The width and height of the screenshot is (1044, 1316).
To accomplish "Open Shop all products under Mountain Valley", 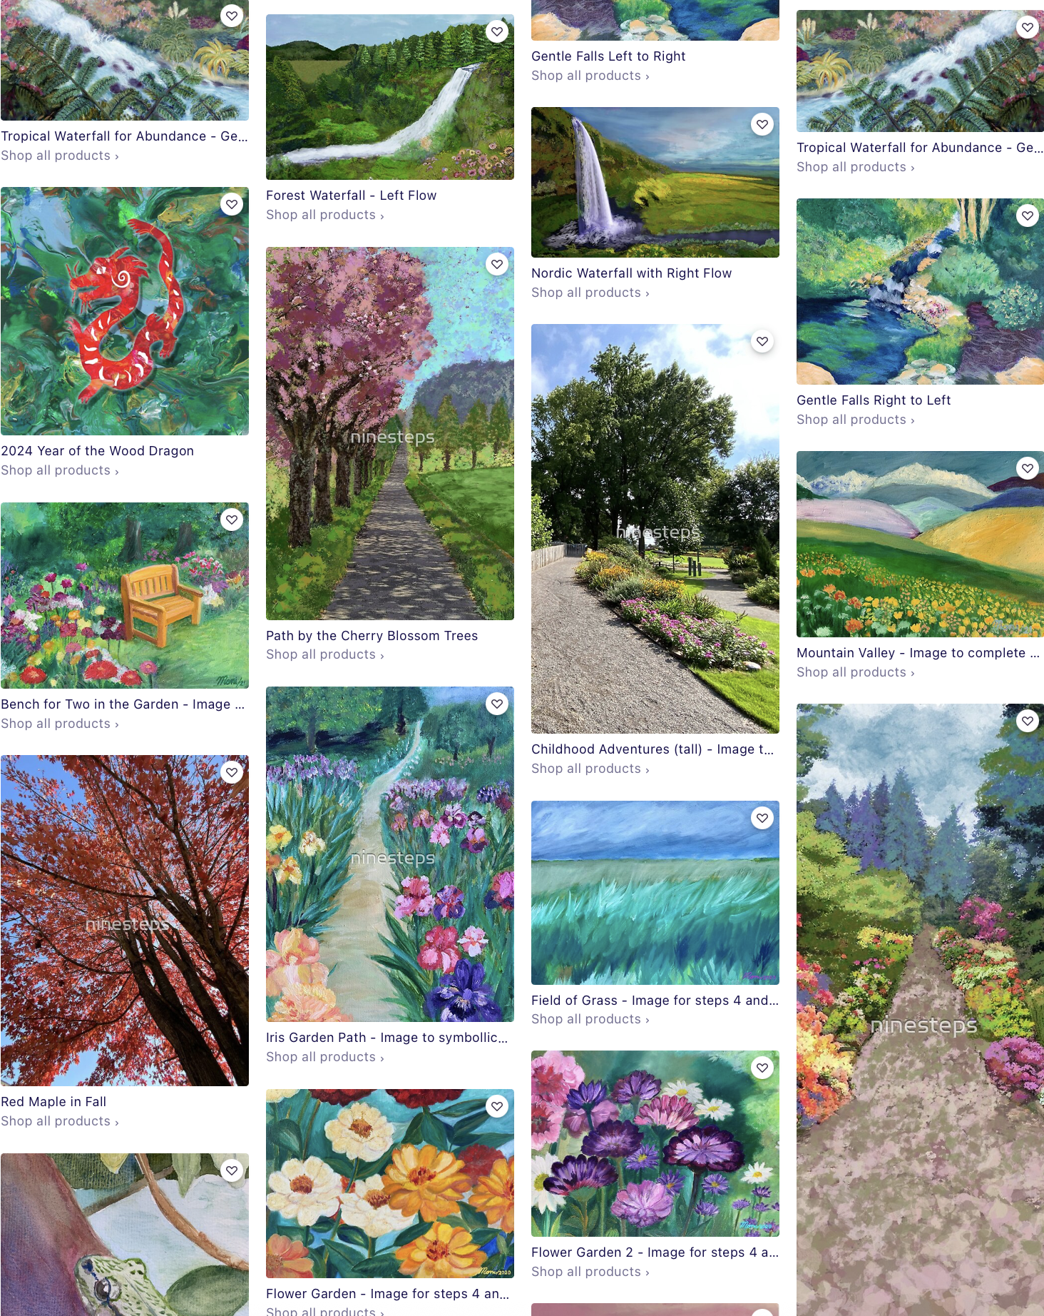I will pyautogui.click(x=856, y=672).
